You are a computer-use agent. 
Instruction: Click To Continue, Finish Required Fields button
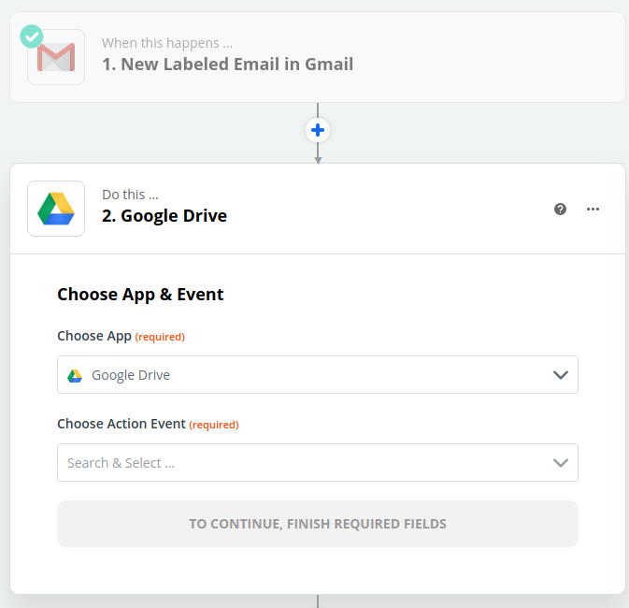click(x=318, y=524)
